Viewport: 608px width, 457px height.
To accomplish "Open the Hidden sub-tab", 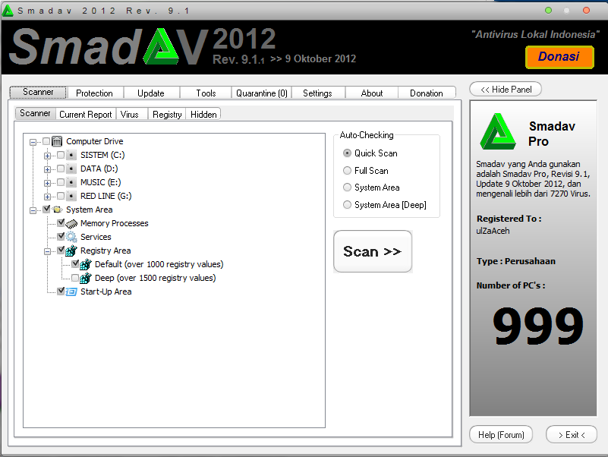I will [x=203, y=115].
